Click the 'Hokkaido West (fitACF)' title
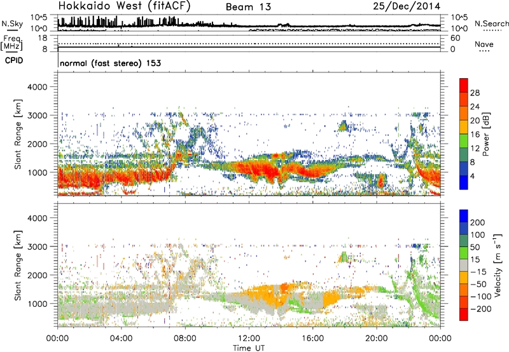The image size is (509, 352). point(124,6)
